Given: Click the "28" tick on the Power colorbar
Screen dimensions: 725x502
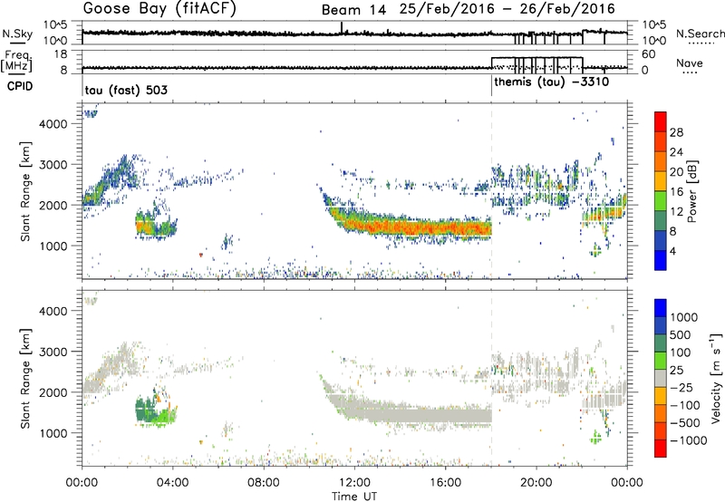Looking at the screenshot, I should pyautogui.click(x=676, y=132).
